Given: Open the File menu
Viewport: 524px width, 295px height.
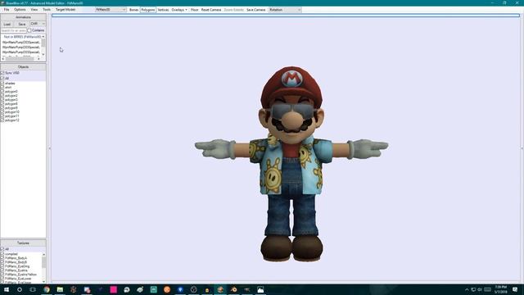Looking at the screenshot, I should 7,10.
